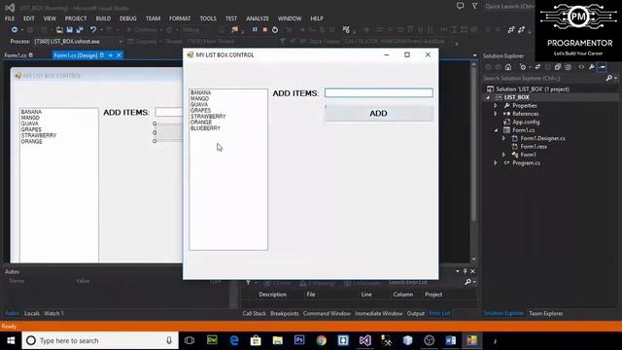Open the Output tab

pos(415,313)
